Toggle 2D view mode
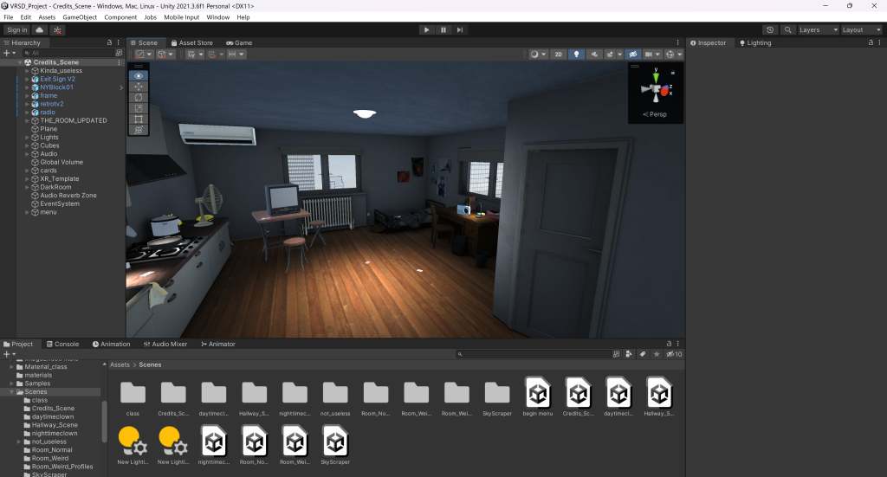 pos(559,55)
